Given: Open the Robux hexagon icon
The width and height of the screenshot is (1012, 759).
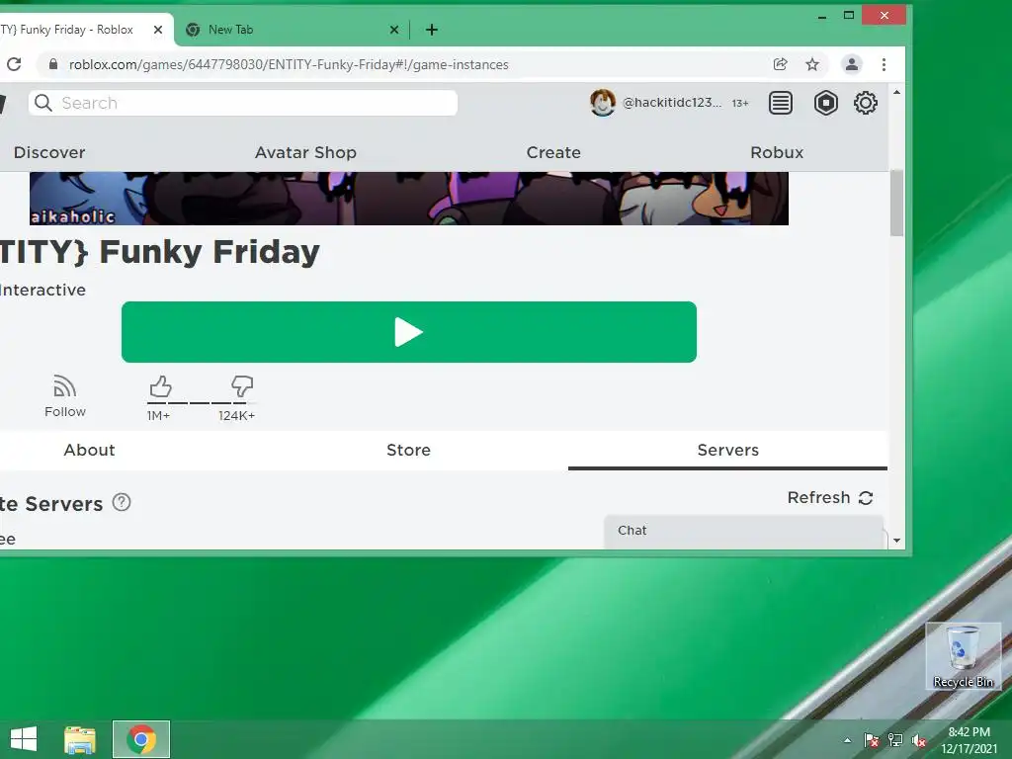Looking at the screenshot, I should click(825, 103).
